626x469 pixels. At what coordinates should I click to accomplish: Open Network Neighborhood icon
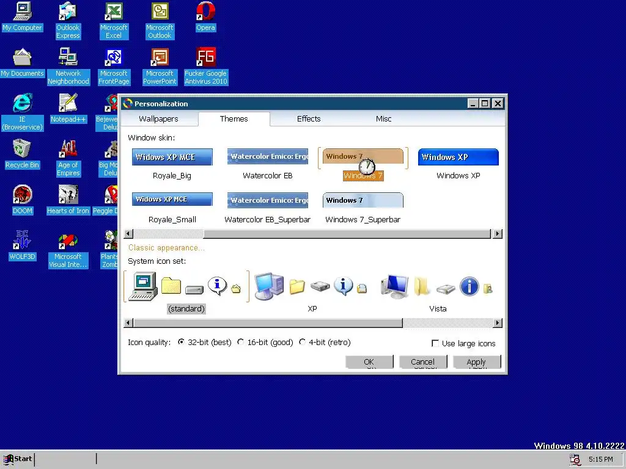[68, 67]
